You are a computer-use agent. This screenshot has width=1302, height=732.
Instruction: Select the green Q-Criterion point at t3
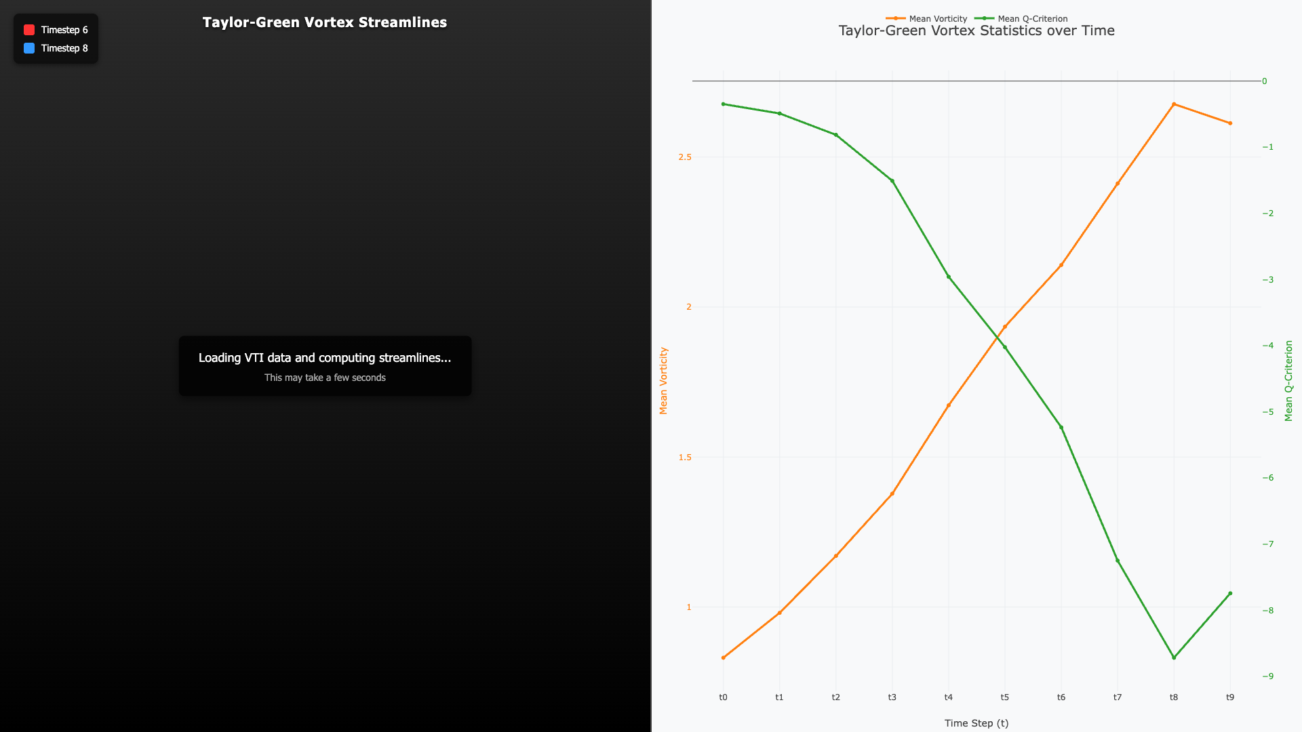click(892, 181)
